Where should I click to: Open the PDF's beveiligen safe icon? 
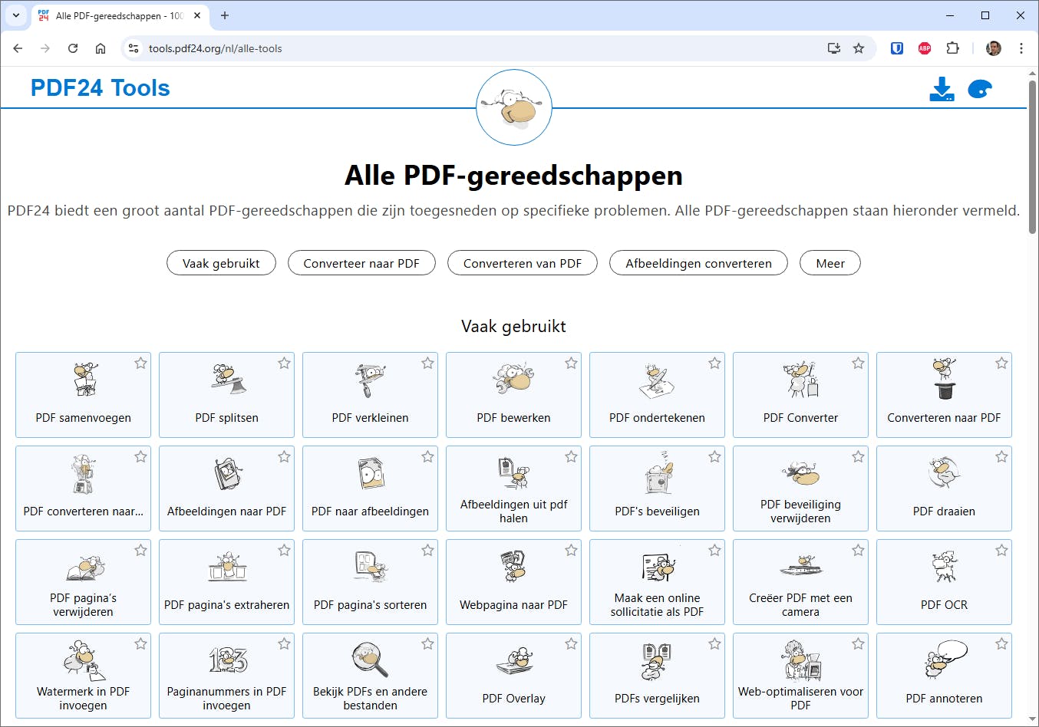[x=658, y=473]
